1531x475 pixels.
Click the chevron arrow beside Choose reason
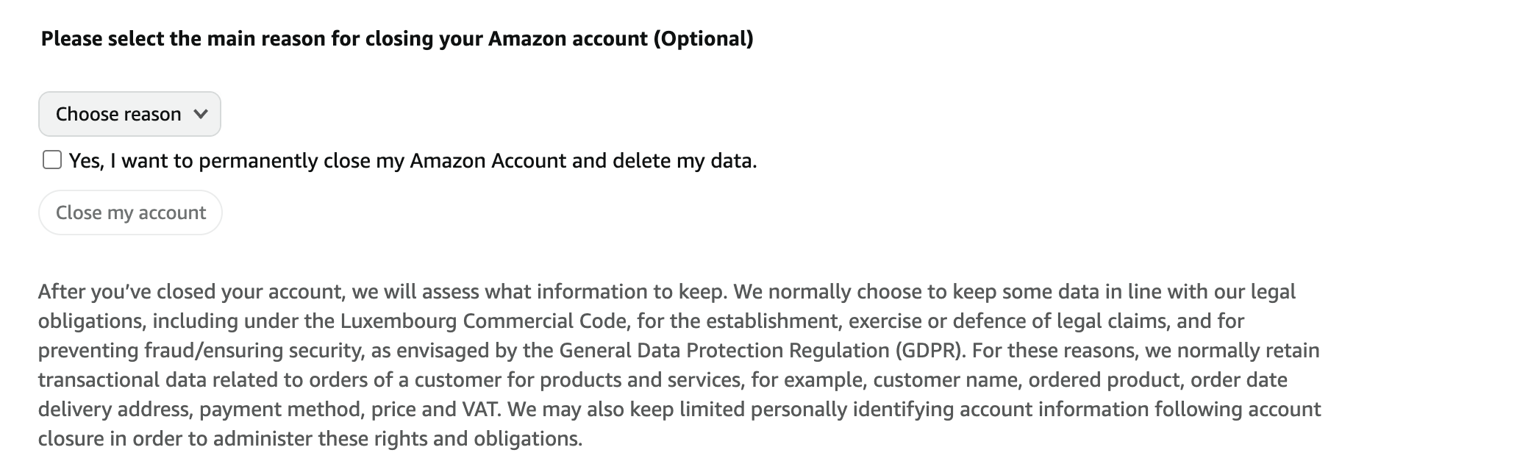click(x=200, y=114)
